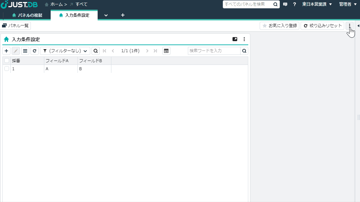Click the search magnifier next to filter
The image size is (360, 202).
coord(96,51)
